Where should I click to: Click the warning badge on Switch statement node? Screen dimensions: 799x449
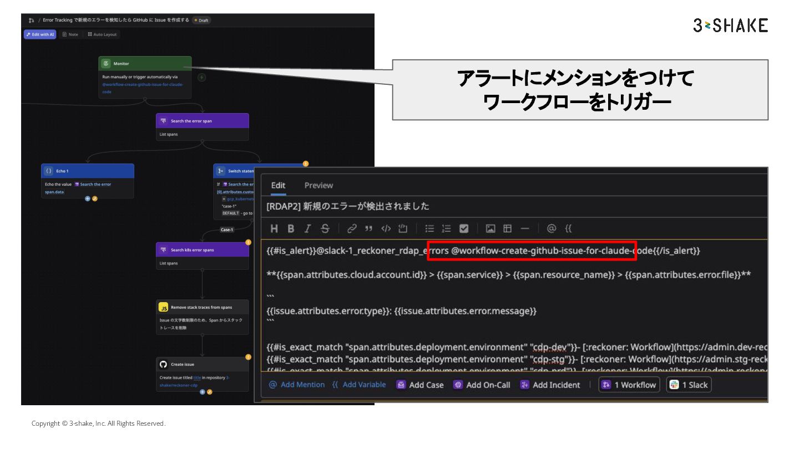(x=305, y=164)
